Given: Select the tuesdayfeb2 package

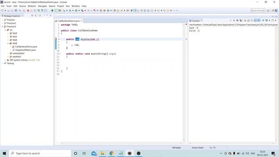Looking at the screenshot, I should click(x=18, y=53).
